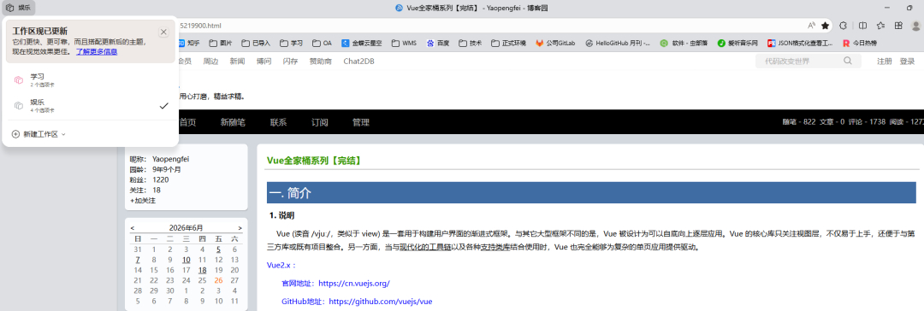The width and height of the screenshot is (924, 311).
Task: Click the 娱乐 workspace button in title bar
Action: [18, 8]
